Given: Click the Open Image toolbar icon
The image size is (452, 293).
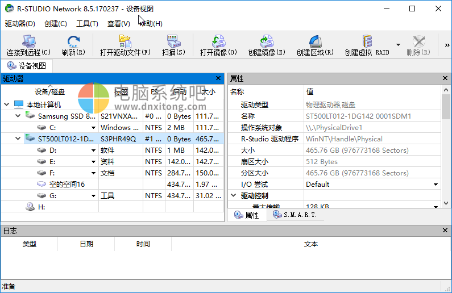Looking at the screenshot, I should coord(218,41).
